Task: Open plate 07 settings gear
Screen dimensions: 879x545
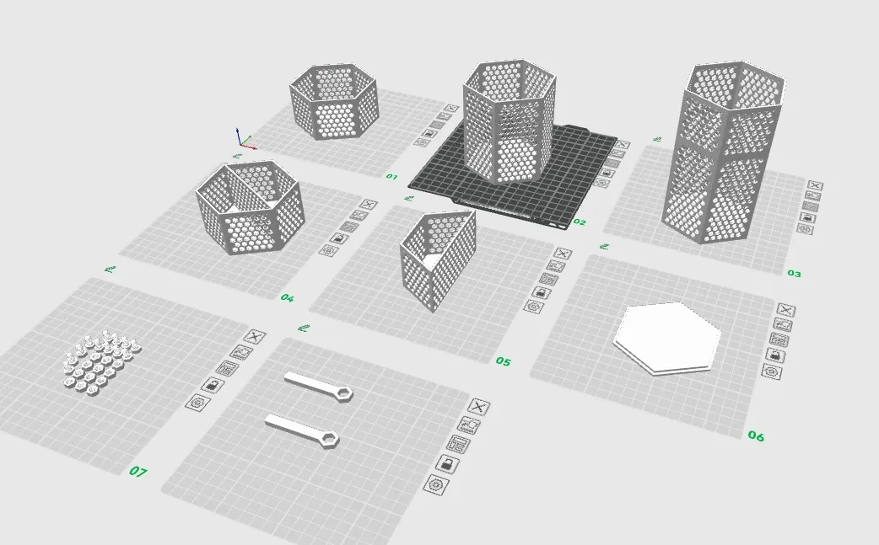Action: pos(197,403)
